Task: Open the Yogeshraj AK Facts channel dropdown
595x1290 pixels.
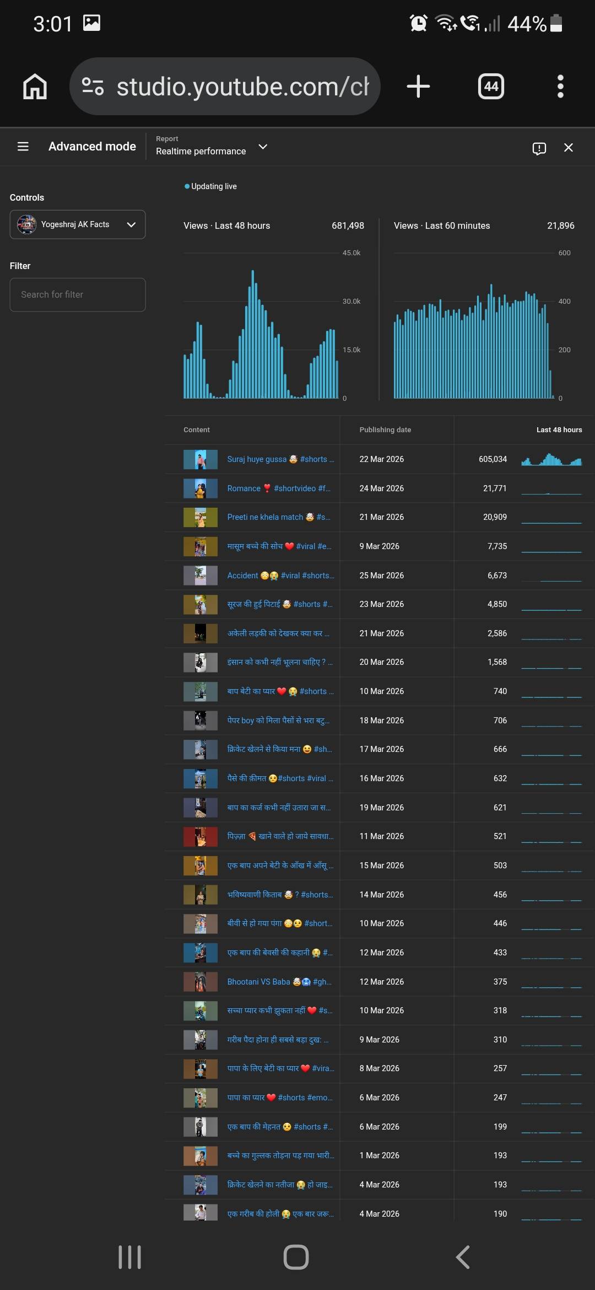Action: tap(78, 224)
